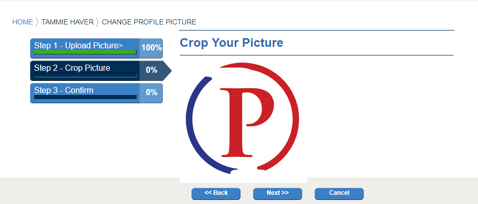Click the 0% badge of Step 2
Screen dimensions: 478x204
click(x=151, y=70)
